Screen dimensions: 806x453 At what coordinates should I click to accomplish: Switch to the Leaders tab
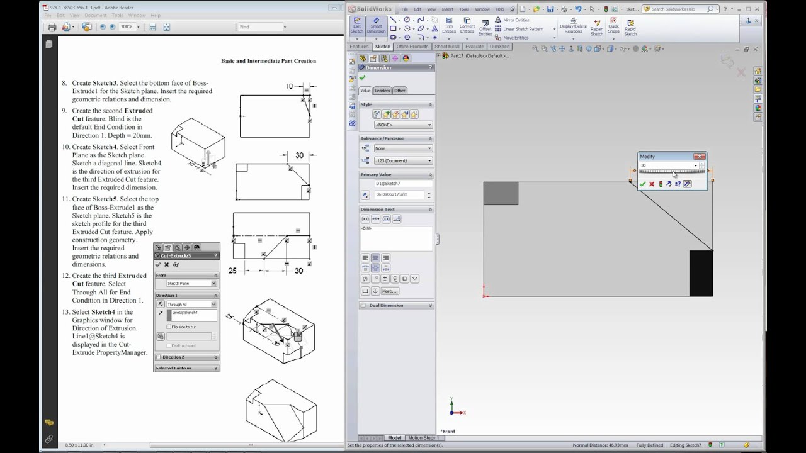tap(382, 91)
